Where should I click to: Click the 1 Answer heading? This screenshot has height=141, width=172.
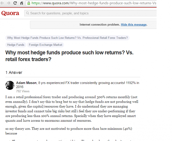pyautogui.click(x=14, y=73)
